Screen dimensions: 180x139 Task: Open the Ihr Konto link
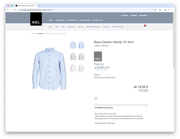coord(125,15)
